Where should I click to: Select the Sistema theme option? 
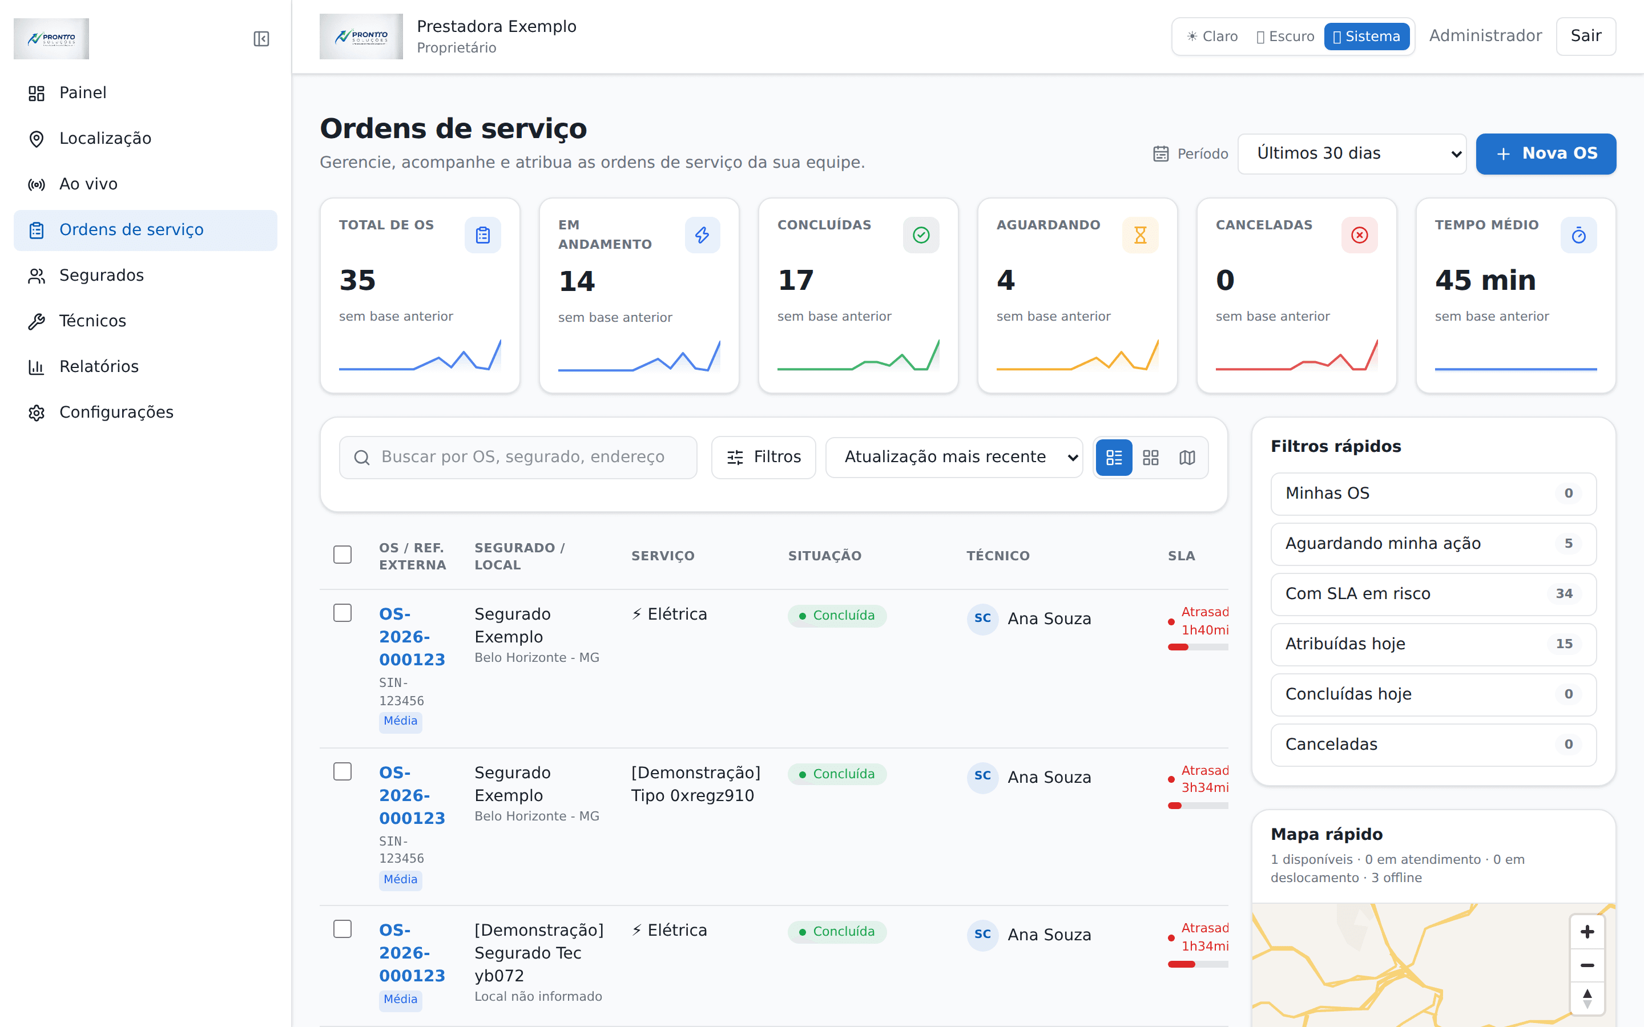pos(1366,37)
